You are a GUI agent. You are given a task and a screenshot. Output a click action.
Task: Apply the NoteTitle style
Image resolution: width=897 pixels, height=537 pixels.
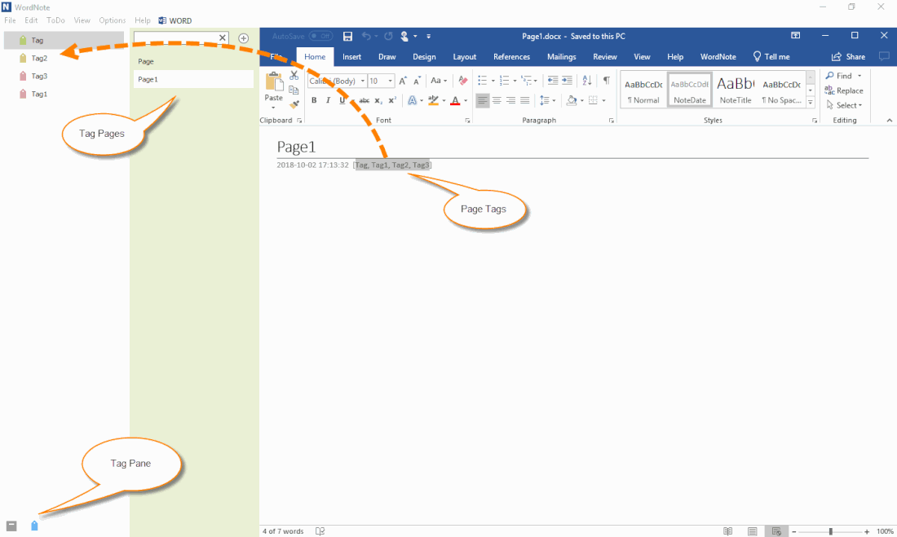[x=735, y=89]
